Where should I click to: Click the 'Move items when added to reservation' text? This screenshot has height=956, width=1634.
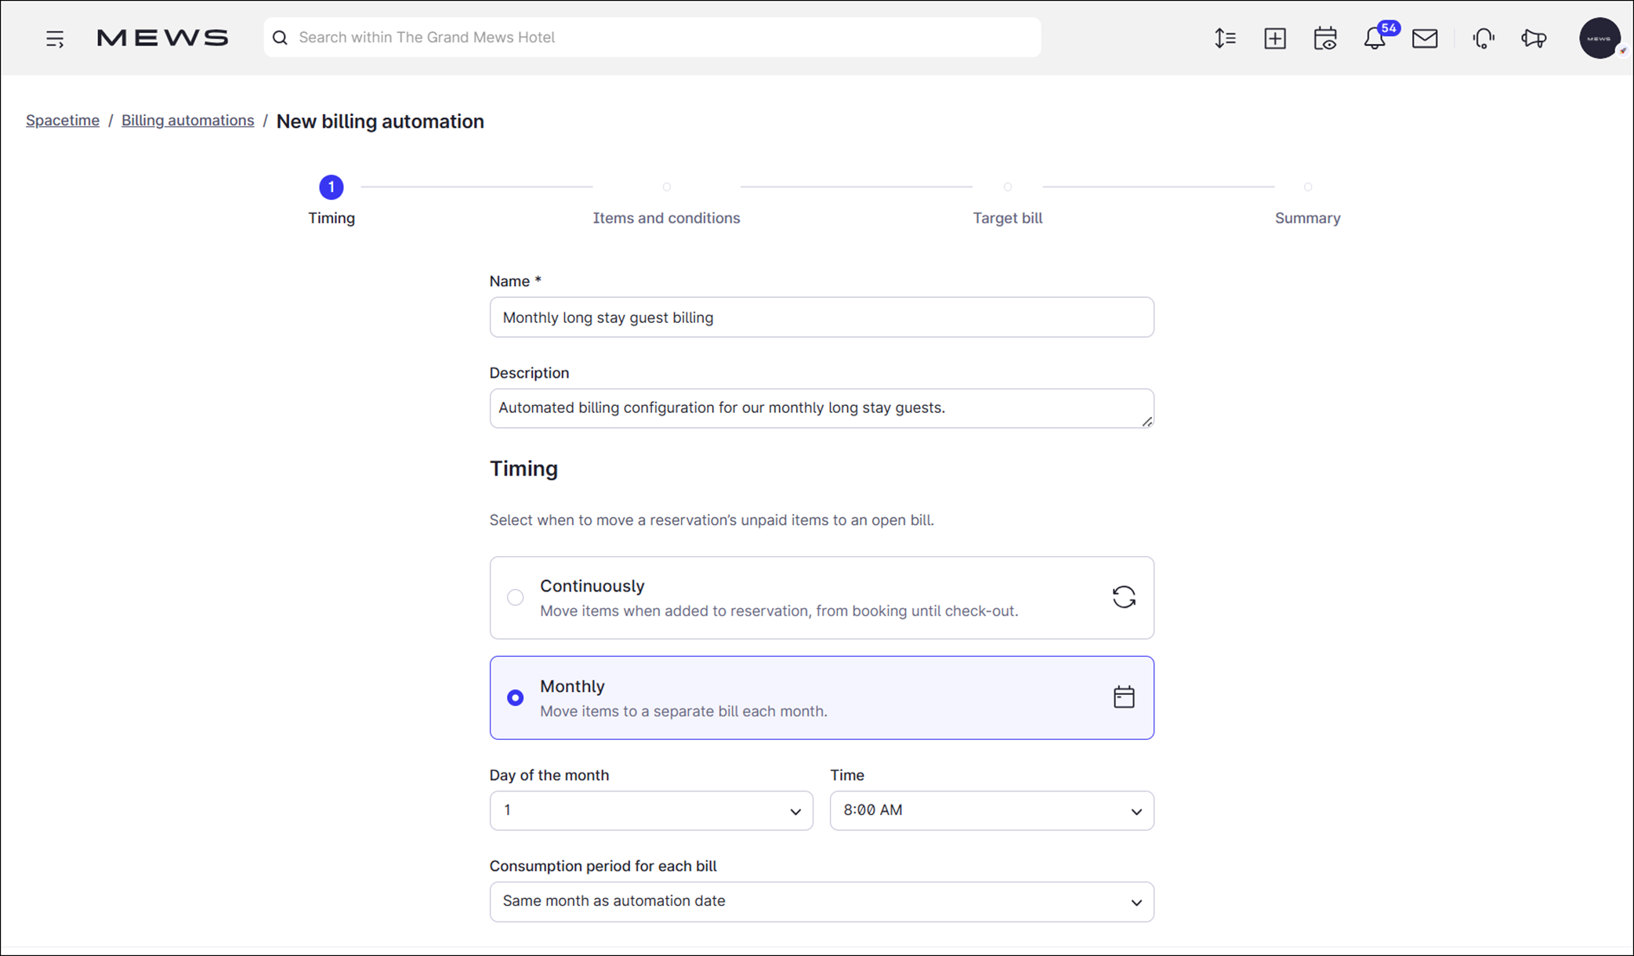pyautogui.click(x=779, y=611)
